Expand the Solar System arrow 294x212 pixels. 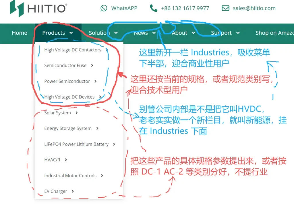coord(76,113)
